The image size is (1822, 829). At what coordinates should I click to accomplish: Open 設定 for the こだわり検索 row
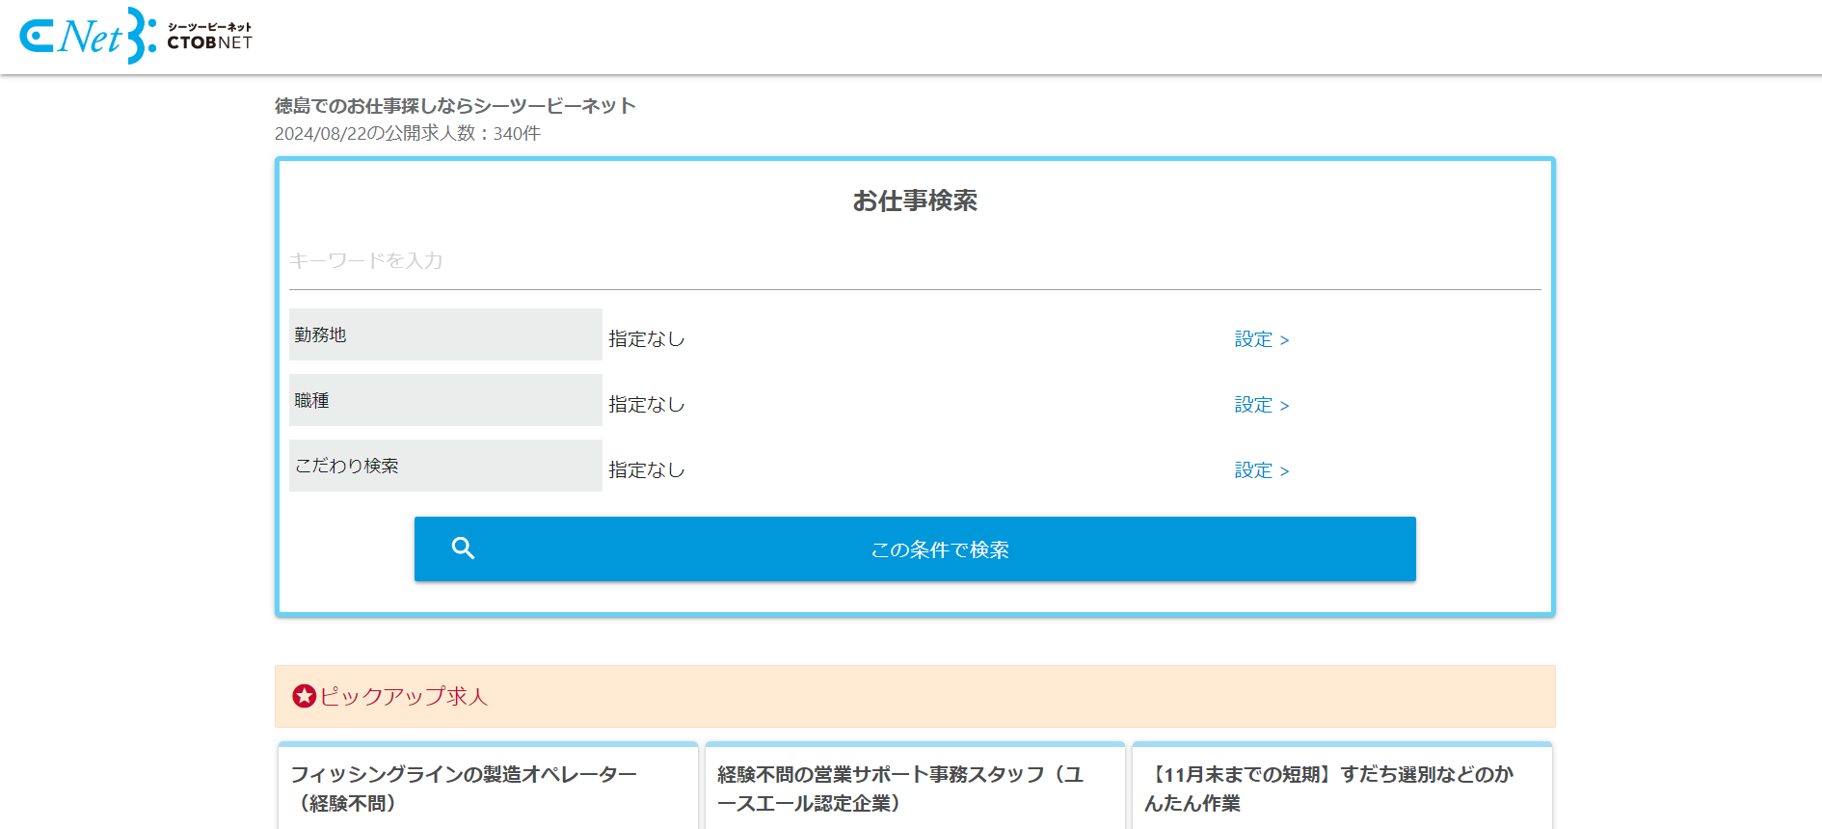click(x=1261, y=470)
